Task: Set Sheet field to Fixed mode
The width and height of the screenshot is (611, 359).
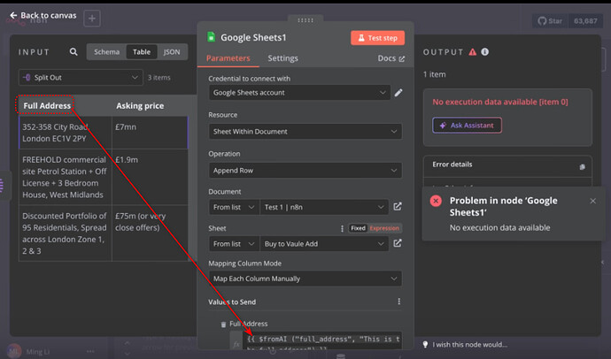Action: pyautogui.click(x=358, y=228)
